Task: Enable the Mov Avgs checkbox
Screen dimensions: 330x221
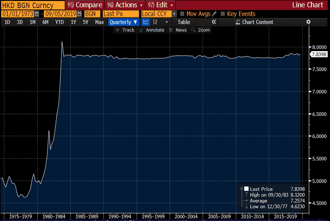Action: (x=182, y=14)
